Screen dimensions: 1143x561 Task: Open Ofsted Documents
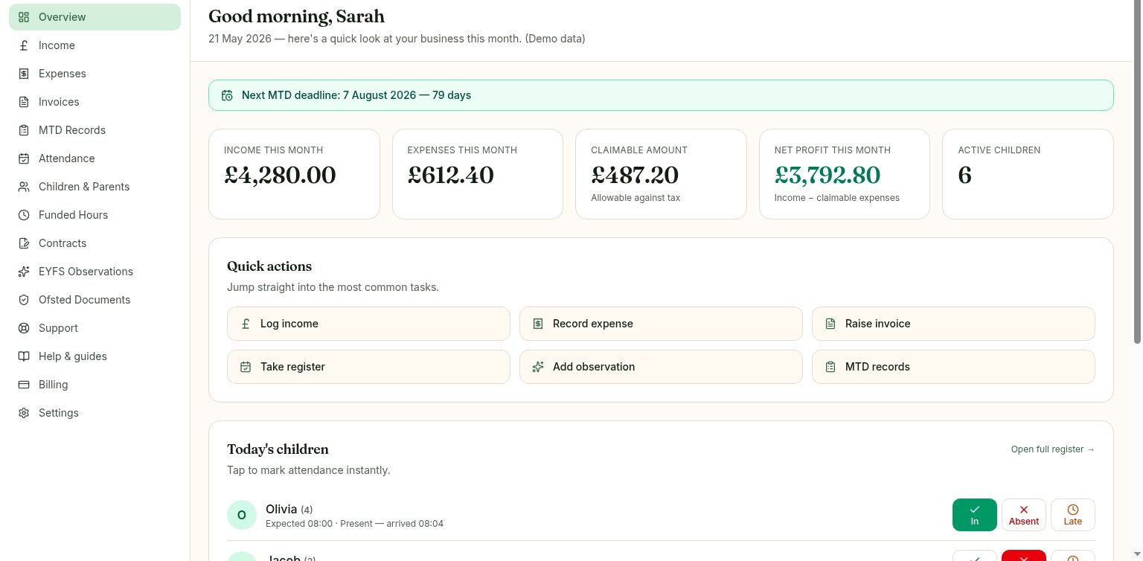95,300
